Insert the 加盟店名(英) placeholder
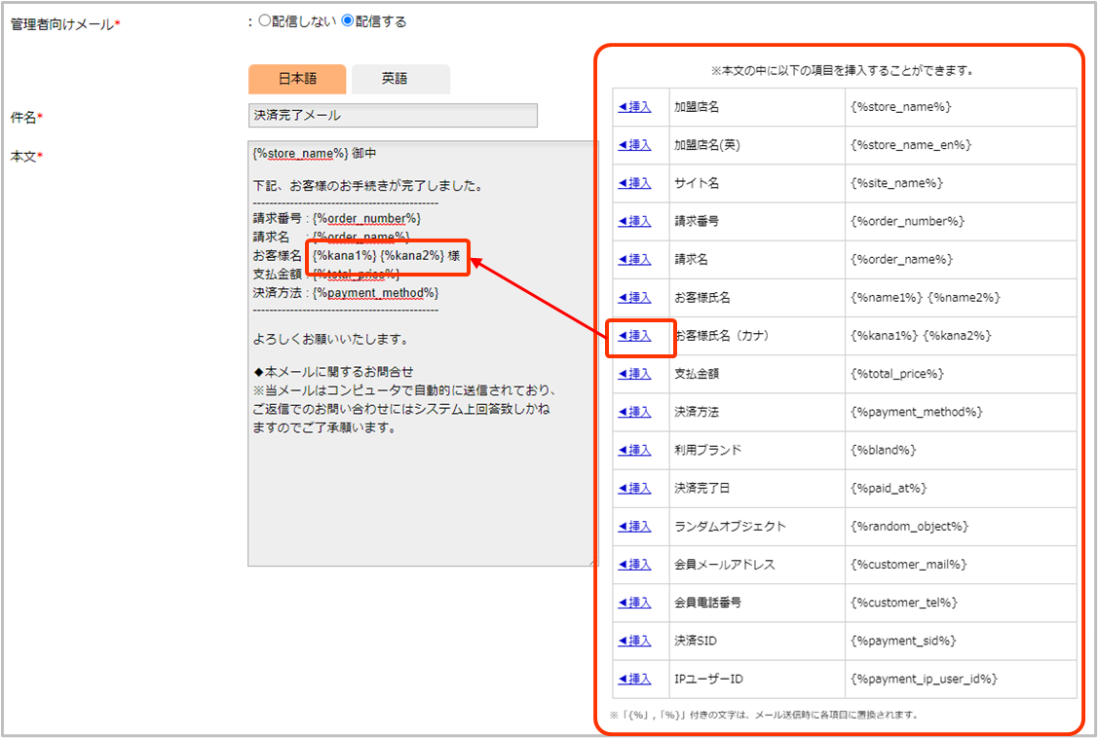Screen dimensions: 1098x738 tap(634, 145)
